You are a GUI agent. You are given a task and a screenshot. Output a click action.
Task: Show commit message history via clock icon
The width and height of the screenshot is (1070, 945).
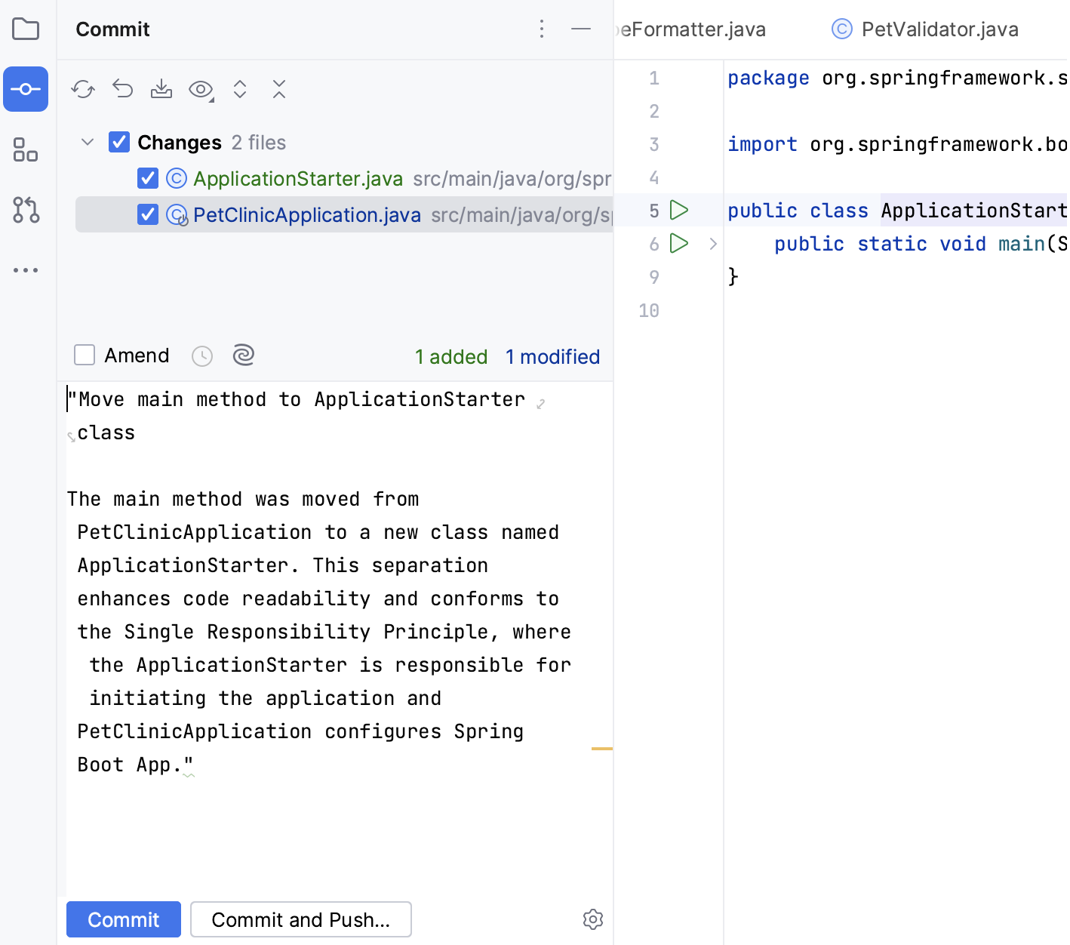coord(201,355)
